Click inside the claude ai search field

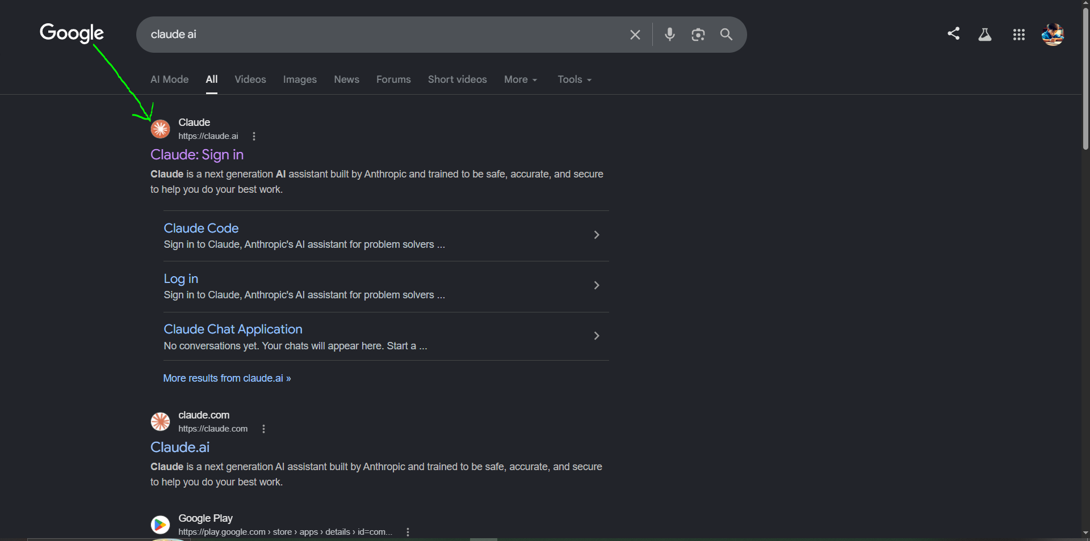380,35
